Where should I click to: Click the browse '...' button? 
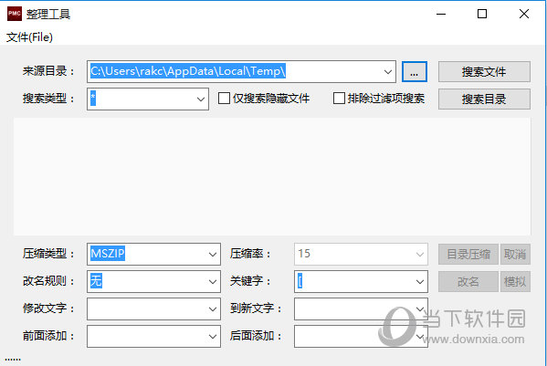click(414, 72)
